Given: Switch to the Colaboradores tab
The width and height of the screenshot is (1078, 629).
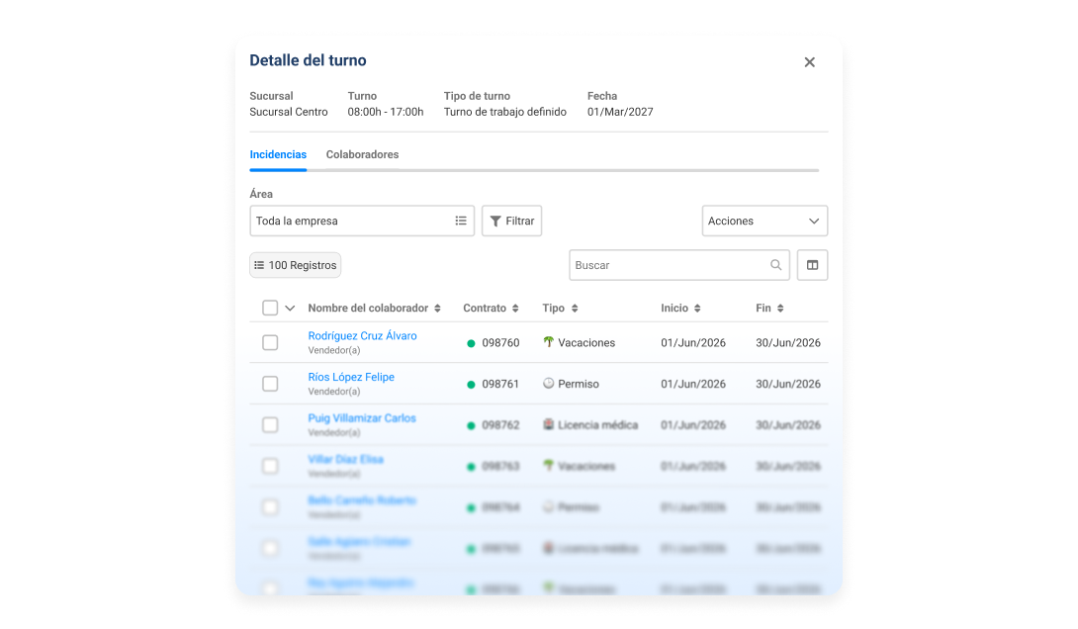Looking at the screenshot, I should (x=362, y=154).
